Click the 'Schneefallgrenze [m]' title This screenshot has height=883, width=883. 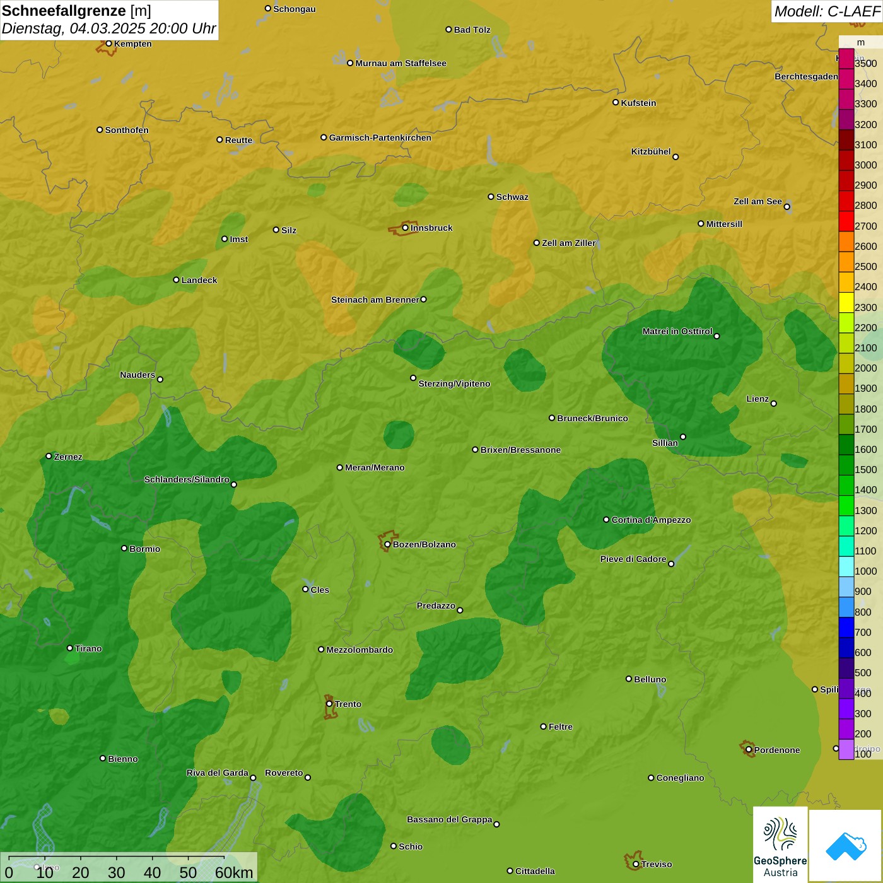[76, 11]
